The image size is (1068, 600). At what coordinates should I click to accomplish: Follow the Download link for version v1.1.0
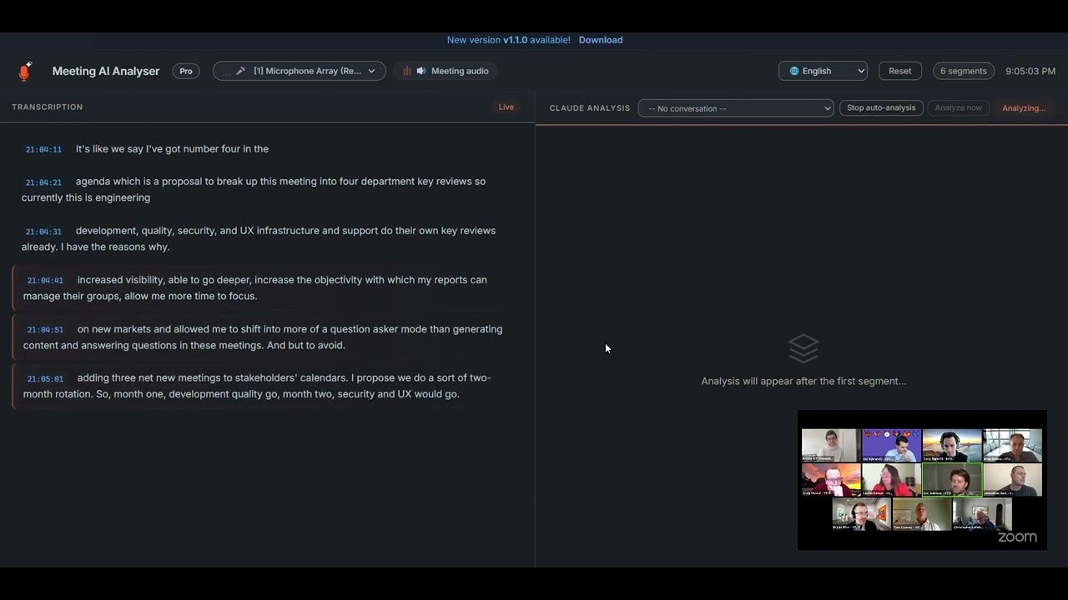pyautogui.click(x=601, y=40)
